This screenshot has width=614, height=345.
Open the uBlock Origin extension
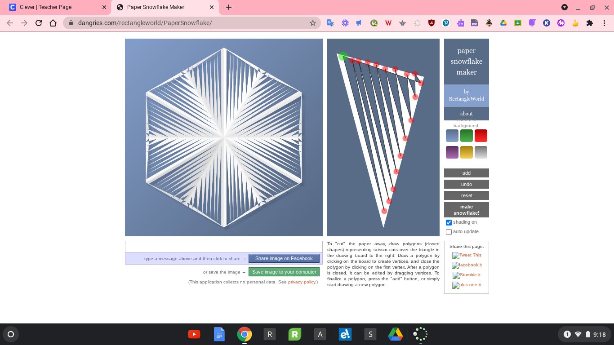432,23
